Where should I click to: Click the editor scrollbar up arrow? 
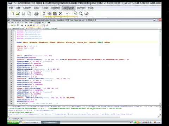(x=160, y=31)
